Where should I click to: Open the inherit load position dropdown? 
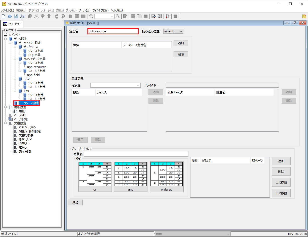(x=173, y=31)
